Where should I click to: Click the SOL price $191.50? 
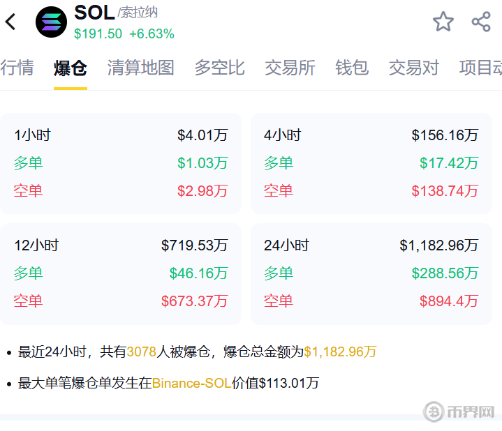coord(98,34)
